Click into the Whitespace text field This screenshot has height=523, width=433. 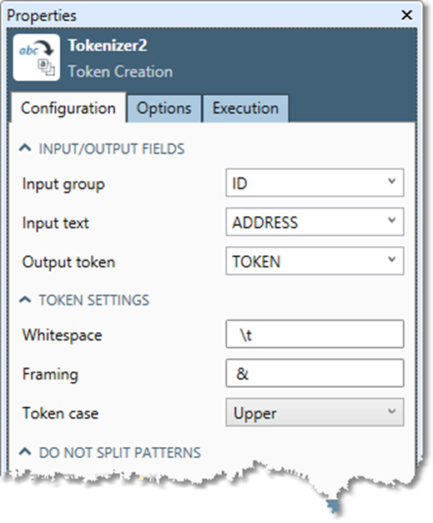(315, 334)
